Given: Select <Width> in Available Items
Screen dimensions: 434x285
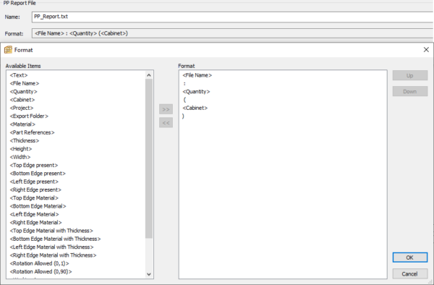Looking at the screenshot, I should pyautogui.click(x=20, y=157).
